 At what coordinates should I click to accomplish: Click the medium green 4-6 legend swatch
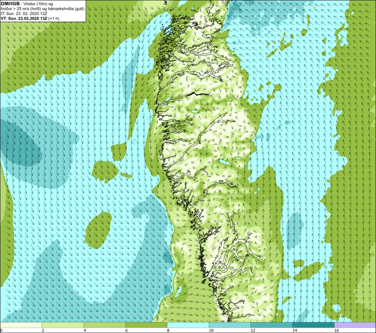(x=105, y=325)
